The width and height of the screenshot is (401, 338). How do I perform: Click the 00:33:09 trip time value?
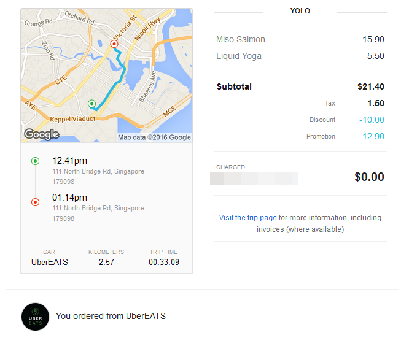(x=164, y=263)
